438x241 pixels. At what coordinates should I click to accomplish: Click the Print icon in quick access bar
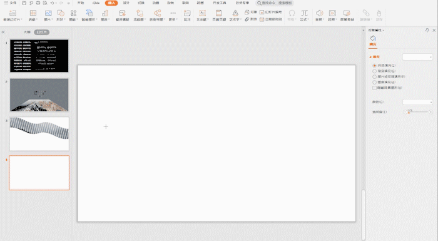[x=38, y=3]
